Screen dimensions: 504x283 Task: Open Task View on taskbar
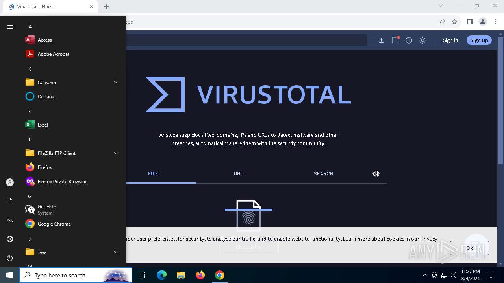(x=142, y=275)
